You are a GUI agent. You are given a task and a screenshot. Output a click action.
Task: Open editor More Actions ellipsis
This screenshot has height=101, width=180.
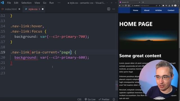point(114,9)
